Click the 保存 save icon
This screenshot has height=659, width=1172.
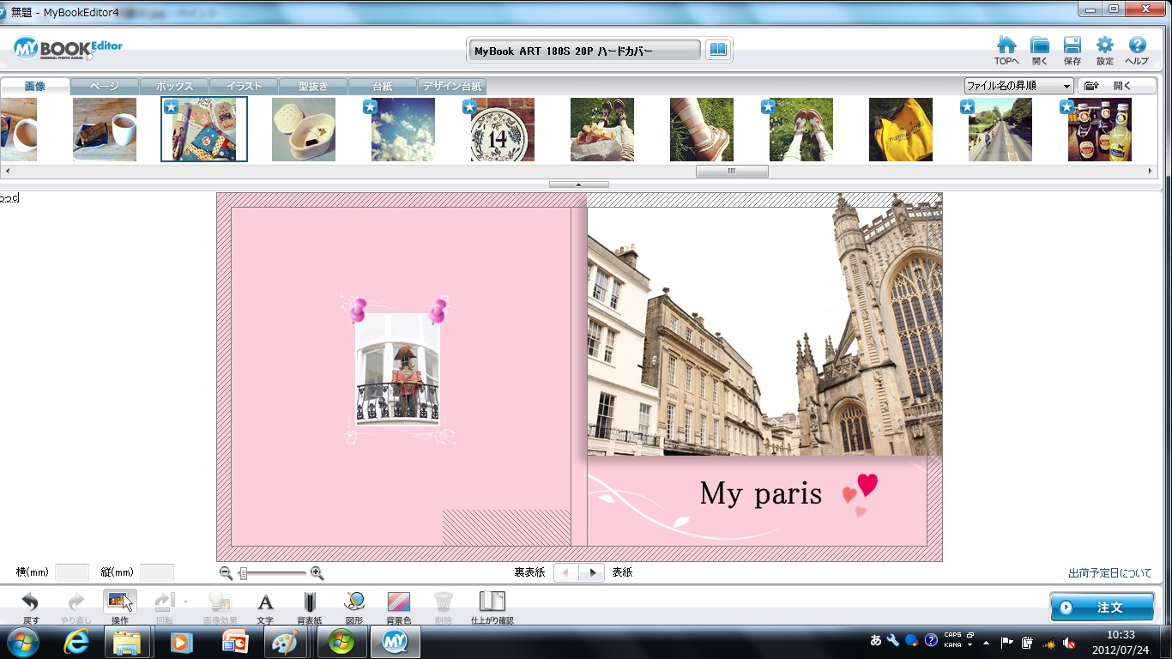(1072, 47)
